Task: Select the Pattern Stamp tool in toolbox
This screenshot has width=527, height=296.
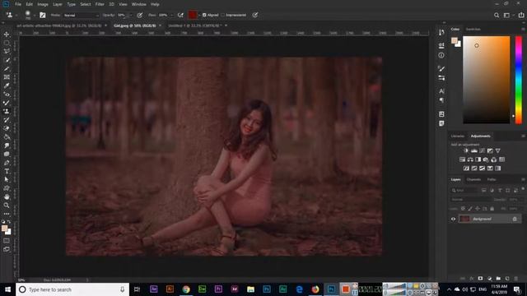Action: [x=7, y=112]
